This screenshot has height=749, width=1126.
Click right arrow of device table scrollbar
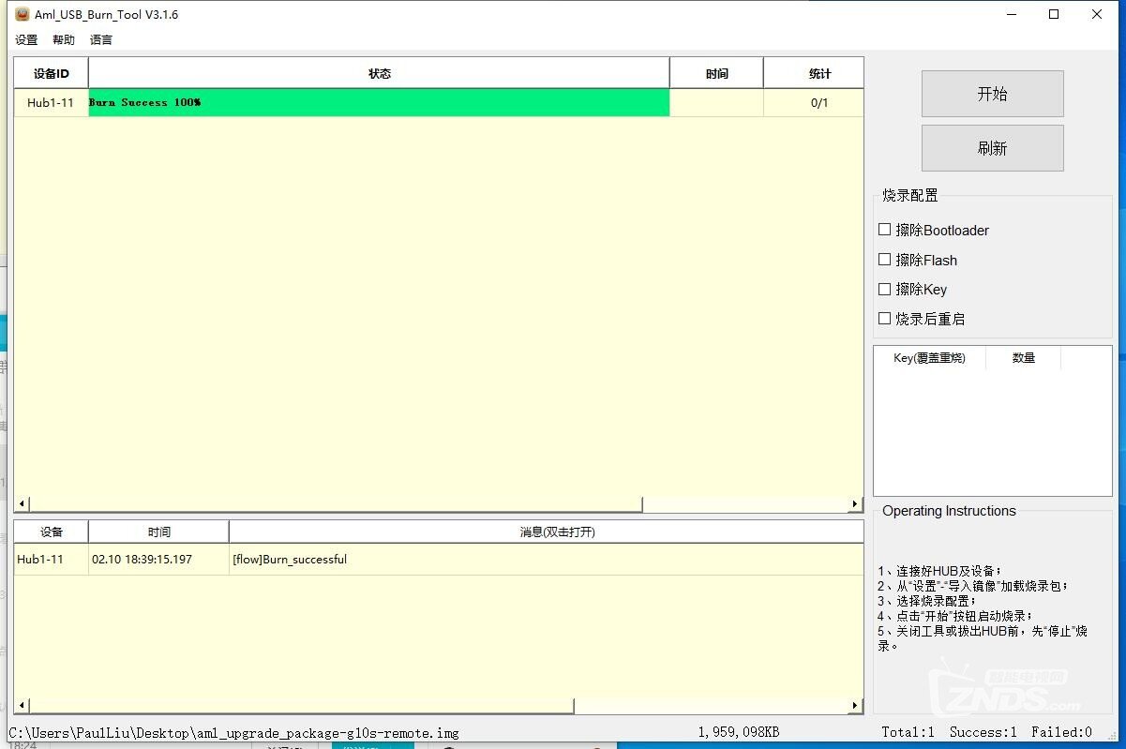click(855, 504)
